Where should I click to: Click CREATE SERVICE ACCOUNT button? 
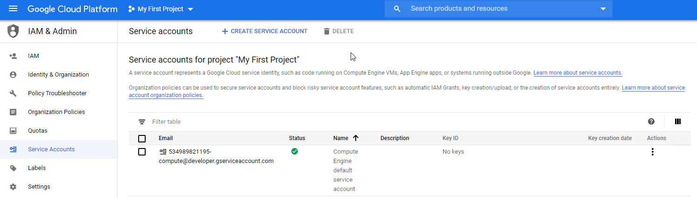click(265, 31)
